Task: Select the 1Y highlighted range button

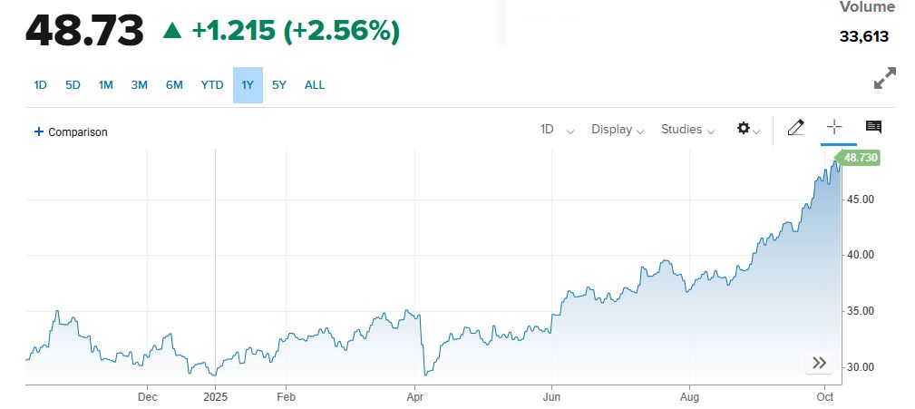Action: coord(248,85)
